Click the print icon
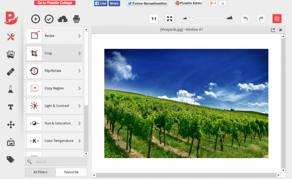Viewport: 292px width, 179px height. 76,19
